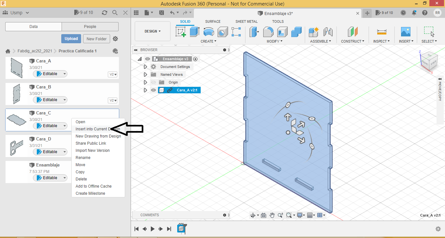Open the ASSEMBLE dropdown menu
The width and height of the screenshot is (445, 238).
pos(321,41)
